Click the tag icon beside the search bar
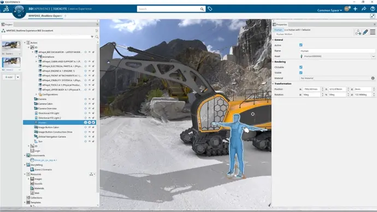Viewport: 377px width, 212px height. [210, 9]
